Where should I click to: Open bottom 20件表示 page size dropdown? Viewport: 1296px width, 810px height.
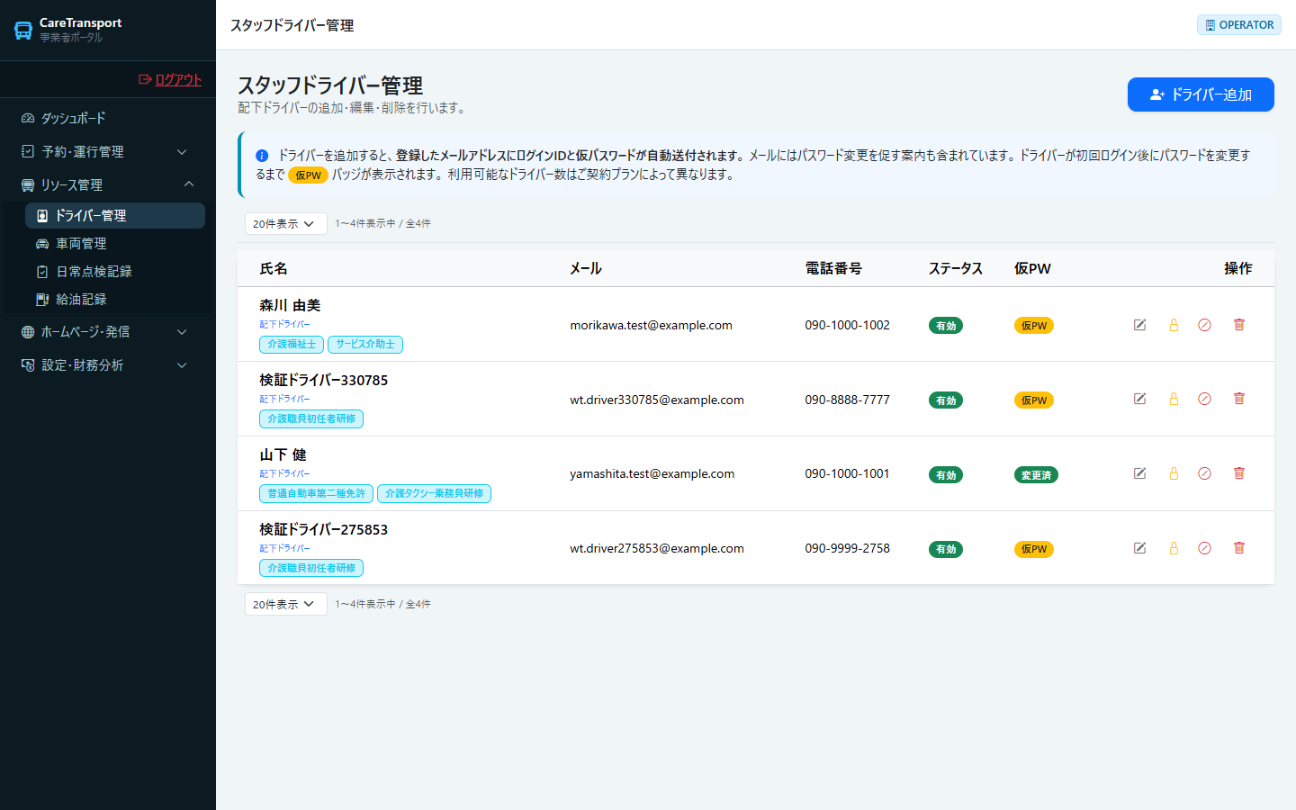pyautogui.click(x=285, y=604)
